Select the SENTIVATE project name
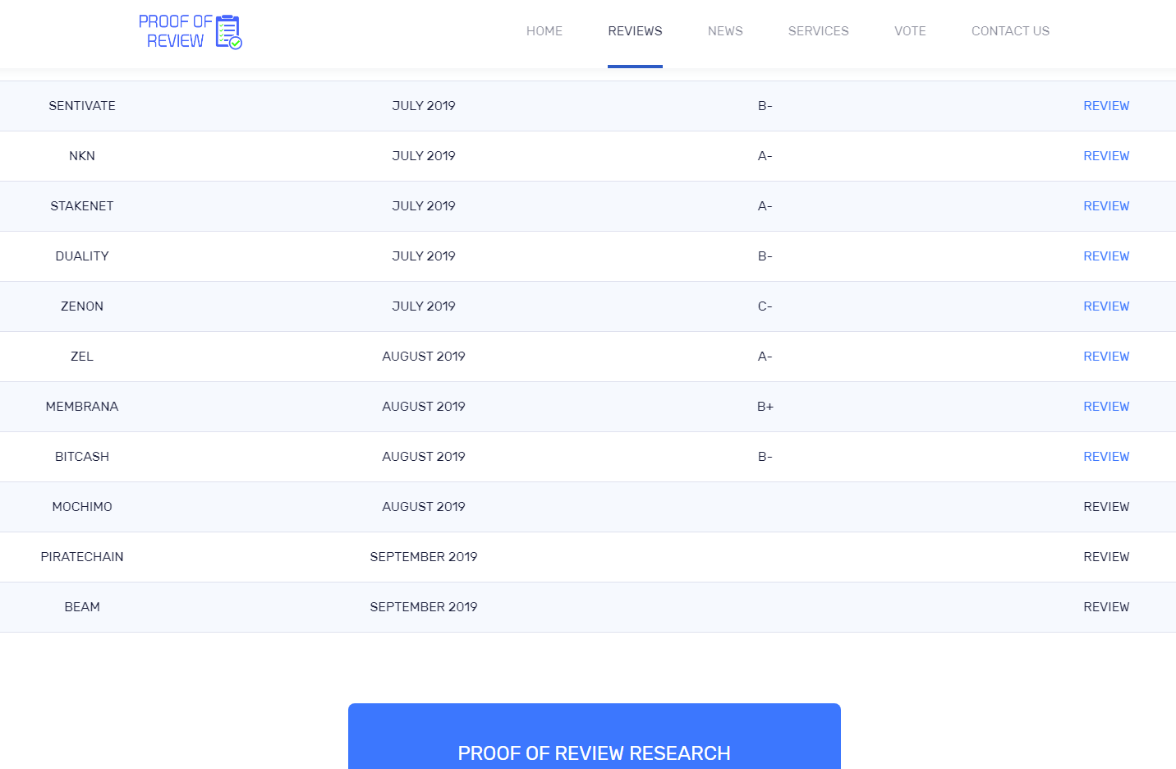1176x769 pixels. 82,106
